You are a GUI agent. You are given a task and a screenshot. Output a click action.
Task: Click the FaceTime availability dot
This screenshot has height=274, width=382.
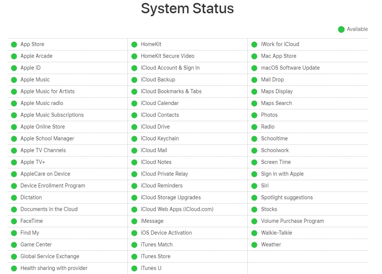click(14, 221)
